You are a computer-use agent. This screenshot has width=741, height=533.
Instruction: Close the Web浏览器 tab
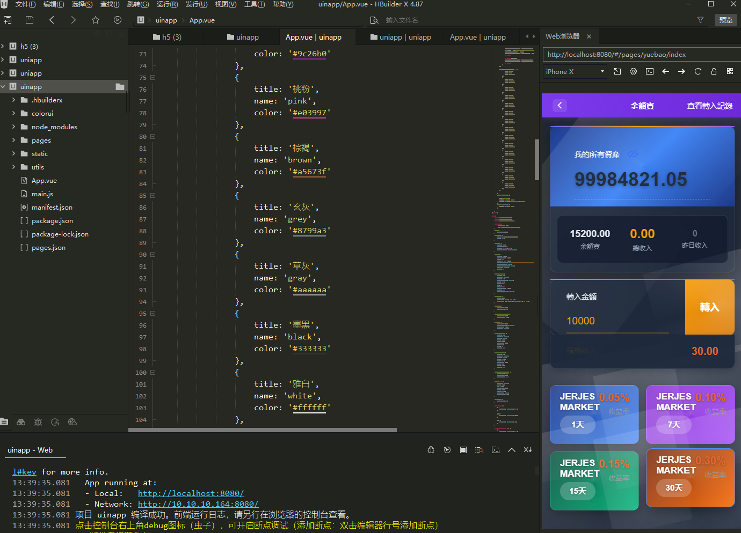(x=589, y=36)
